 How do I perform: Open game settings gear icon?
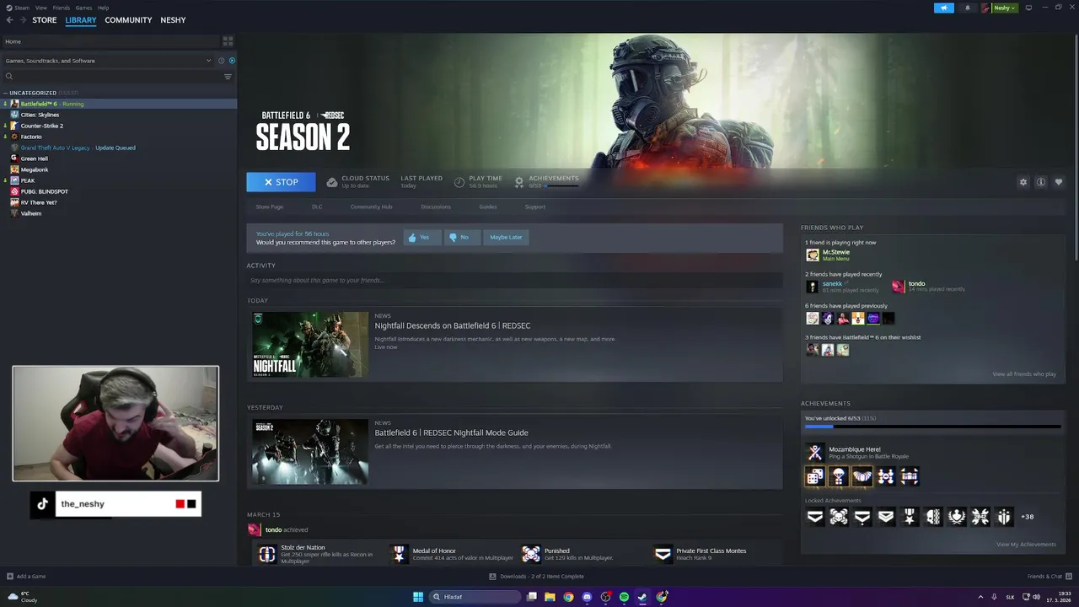(x=1023, y=182)
